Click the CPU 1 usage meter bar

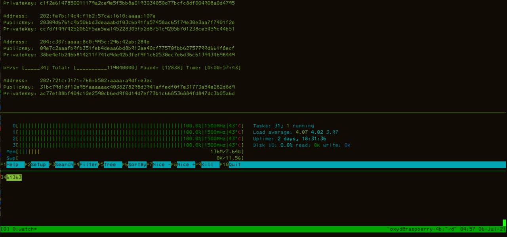(x=128, y=132)
